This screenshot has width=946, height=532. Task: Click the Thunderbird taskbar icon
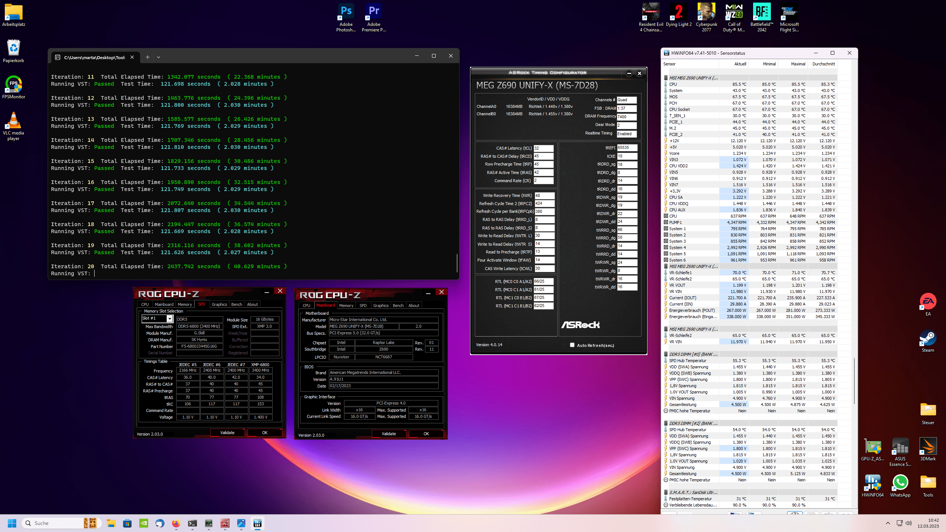tap(160, 523)
